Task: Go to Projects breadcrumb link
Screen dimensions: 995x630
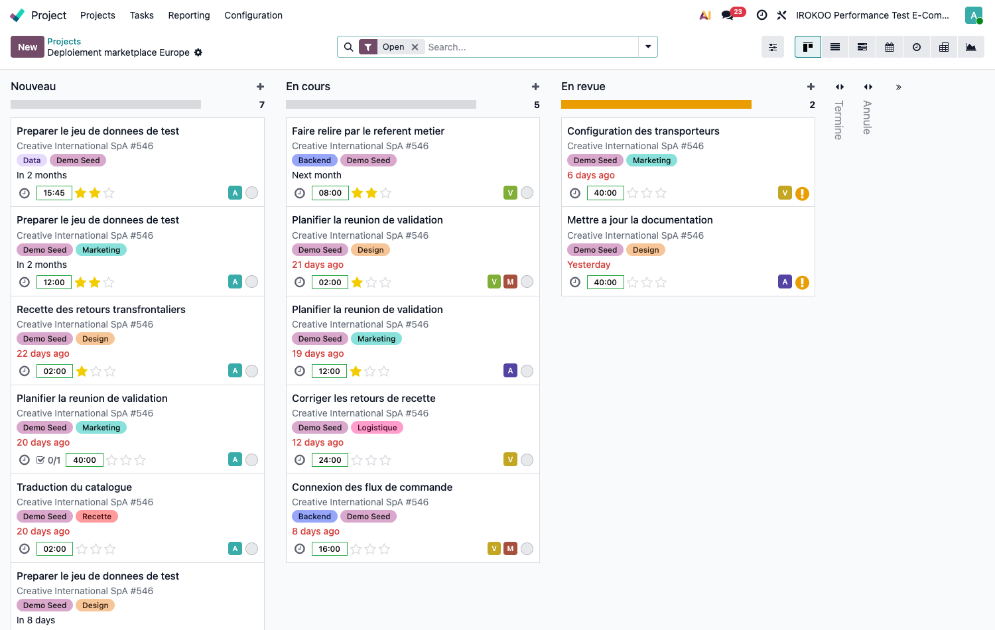Action: click(64, 41)
